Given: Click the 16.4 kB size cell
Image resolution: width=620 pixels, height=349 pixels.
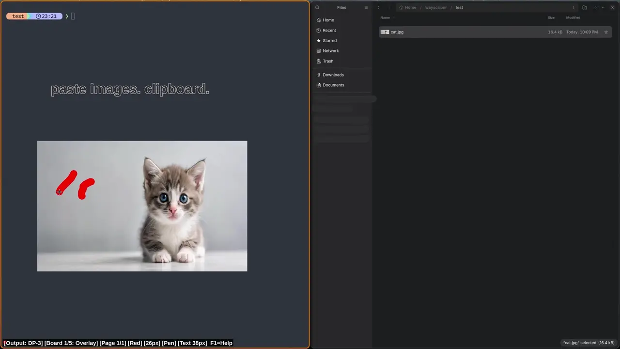Looking at the screenshot, I should pyautogui.click(x=555, y=32).
